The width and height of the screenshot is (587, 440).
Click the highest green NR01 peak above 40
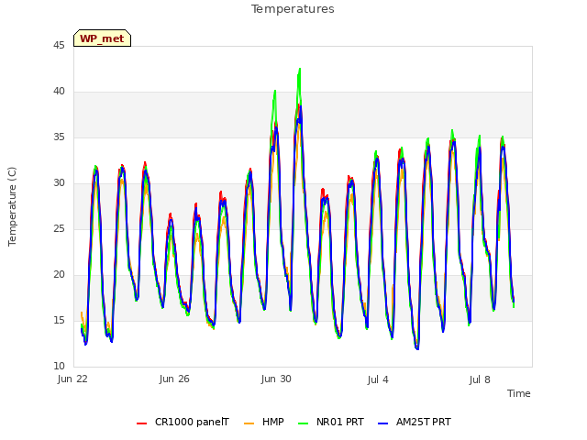click(300, 70)
